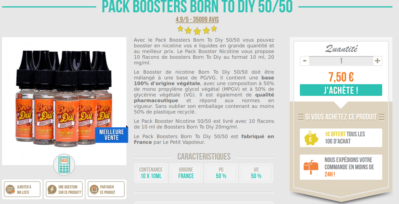
Task: Click the Ajouter à ma liste button
Action: pyautogui.click(x=22, y=189)
